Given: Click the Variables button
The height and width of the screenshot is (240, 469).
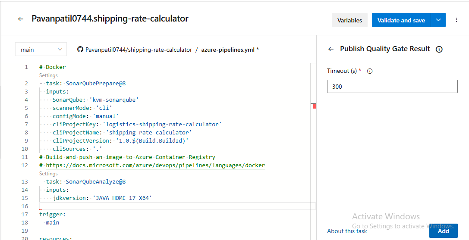Looking at the screenshot, I should [x=349, y=20].
